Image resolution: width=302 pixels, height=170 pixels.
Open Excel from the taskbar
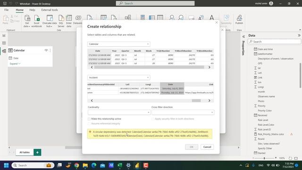click(120, 165)
